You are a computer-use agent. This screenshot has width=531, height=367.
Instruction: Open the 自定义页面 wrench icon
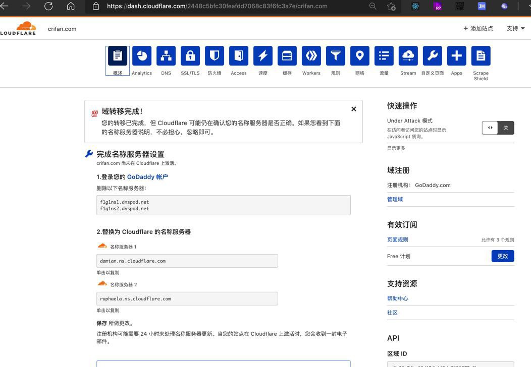(x=433, y=56)
